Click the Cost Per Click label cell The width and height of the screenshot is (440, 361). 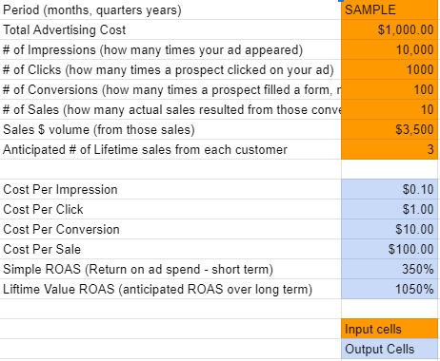pyautogui.click(x=170, y=209)
